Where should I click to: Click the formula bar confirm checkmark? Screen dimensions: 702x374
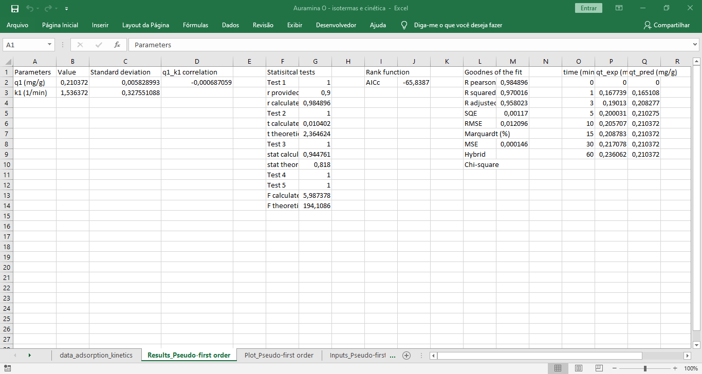coord(99,45)
